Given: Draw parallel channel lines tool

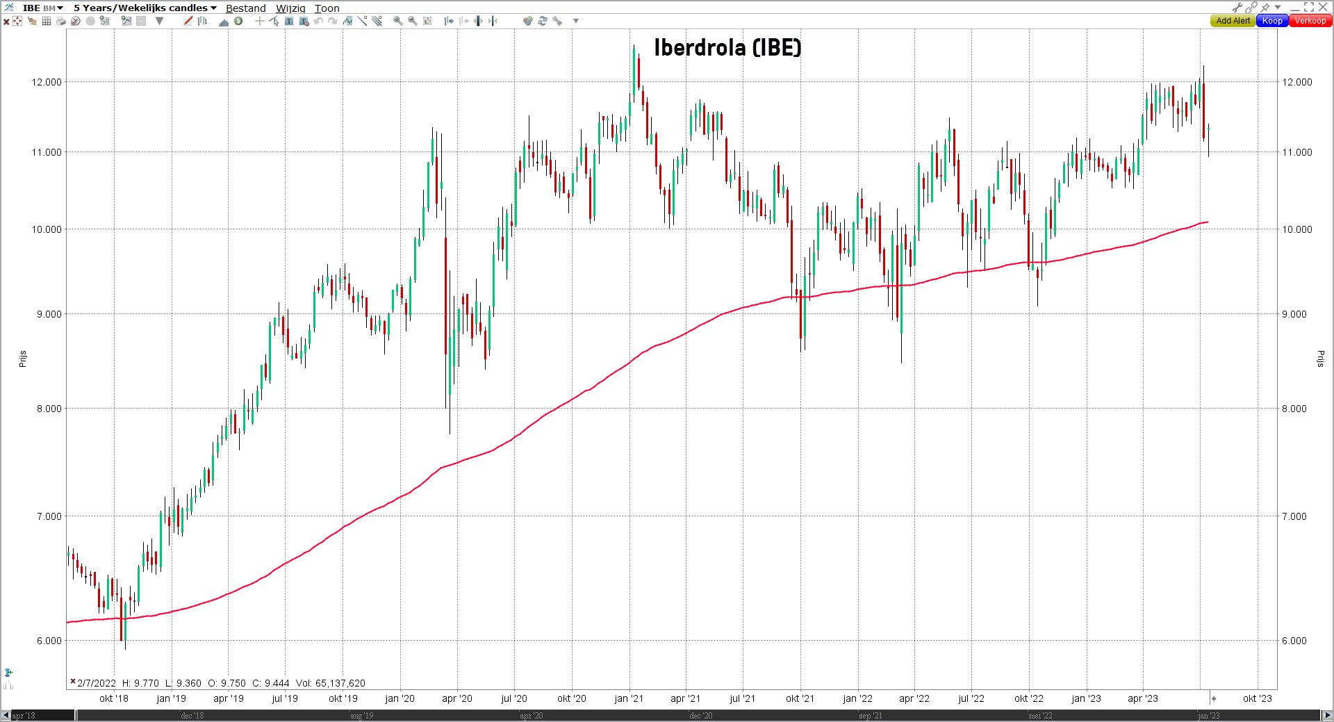Looking at the screenshot, I should coord(377,21).
